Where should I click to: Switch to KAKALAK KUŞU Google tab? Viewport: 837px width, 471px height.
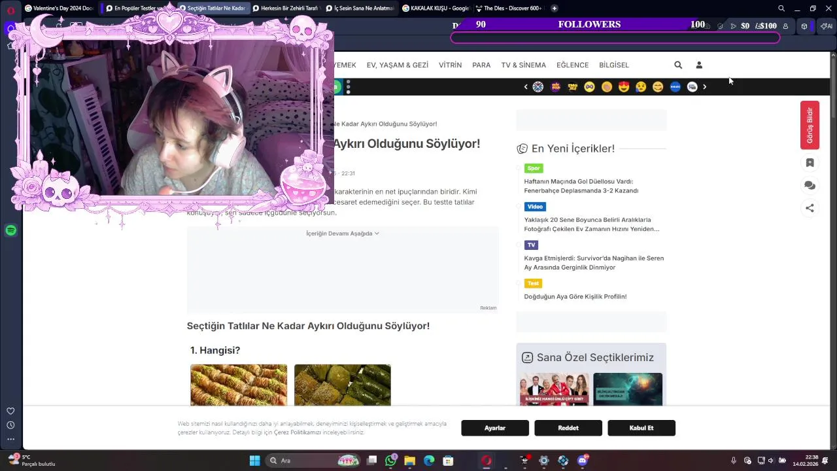click(435, 9)
